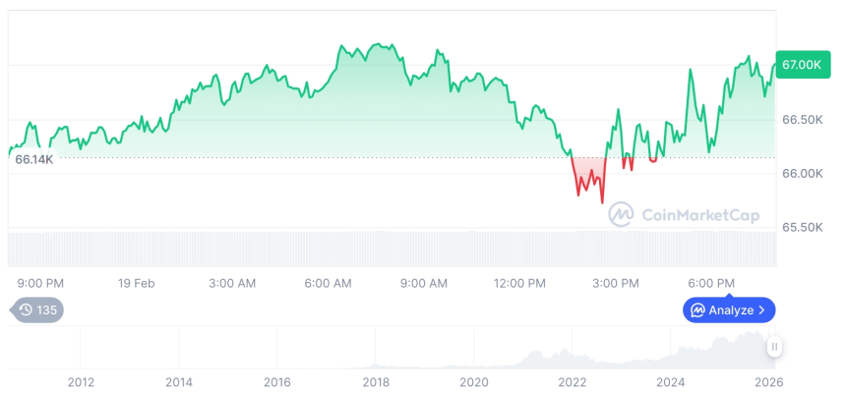Click the range slider handle on the overview timeline

[775, 347]
